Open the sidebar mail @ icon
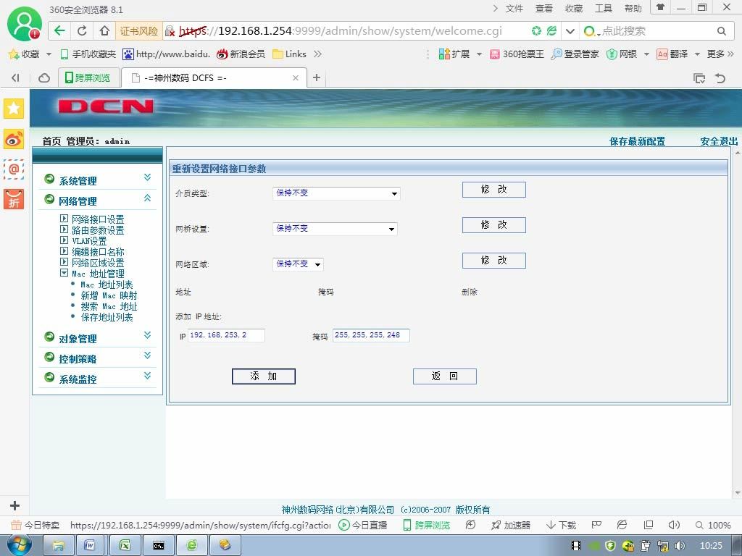Screen dimensions: 742x556 pyautogui.click(x=14, y=169)
